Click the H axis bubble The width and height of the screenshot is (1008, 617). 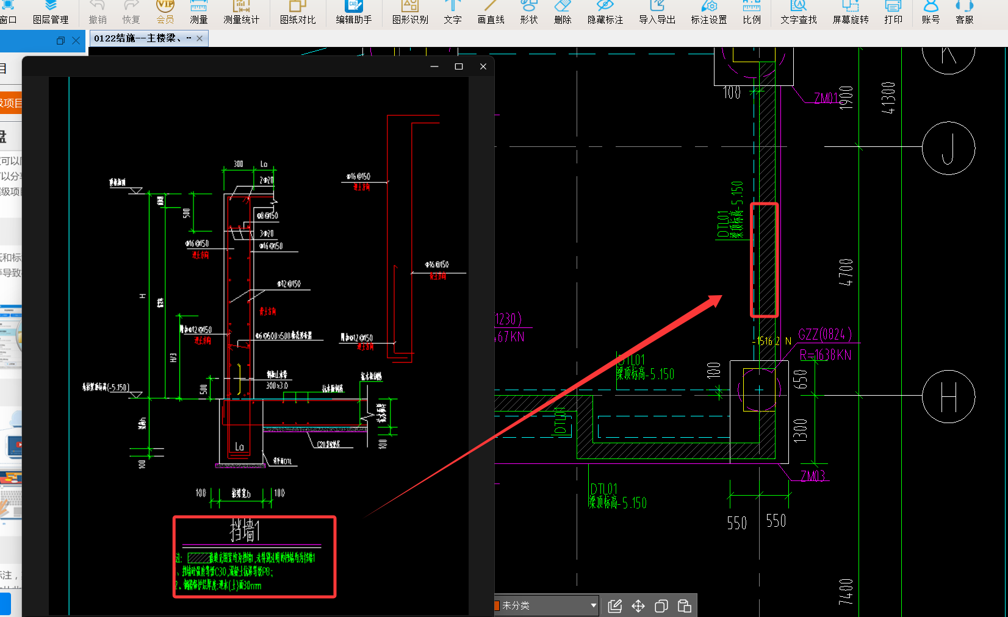click(948, 396)
